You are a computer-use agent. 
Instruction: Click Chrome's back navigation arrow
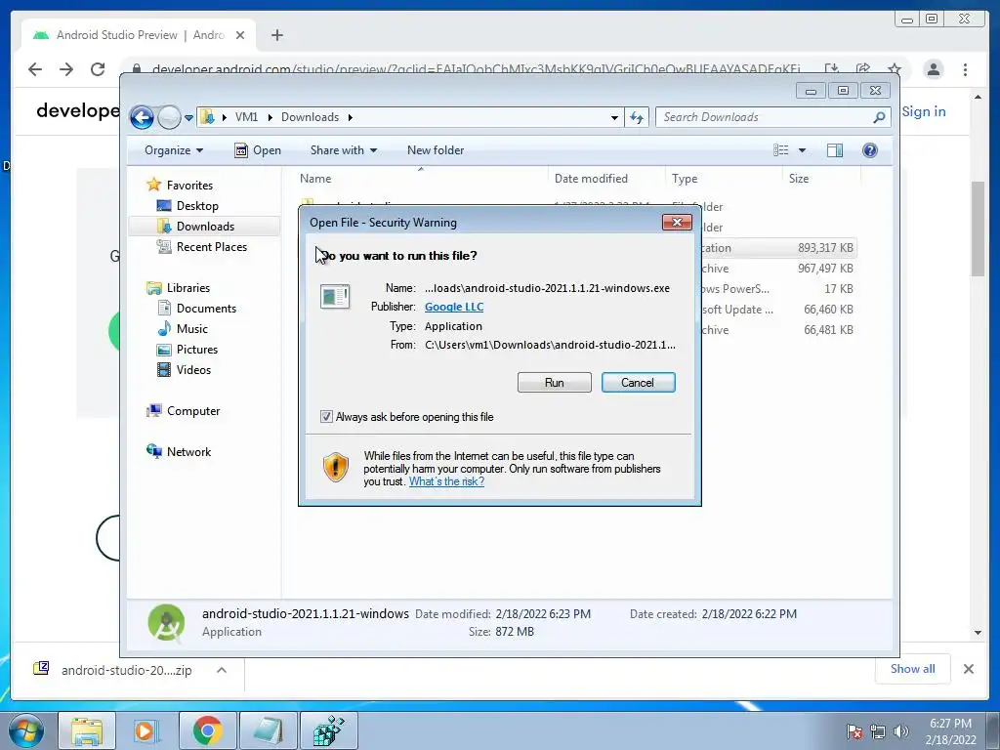(x=35, y=69)
